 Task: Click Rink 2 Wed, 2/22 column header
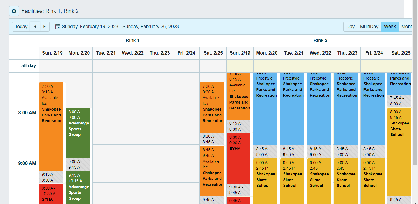[320, 53]
